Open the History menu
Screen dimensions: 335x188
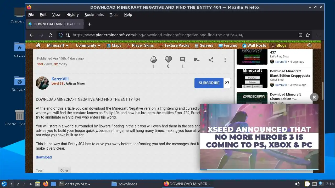point(72,15)
